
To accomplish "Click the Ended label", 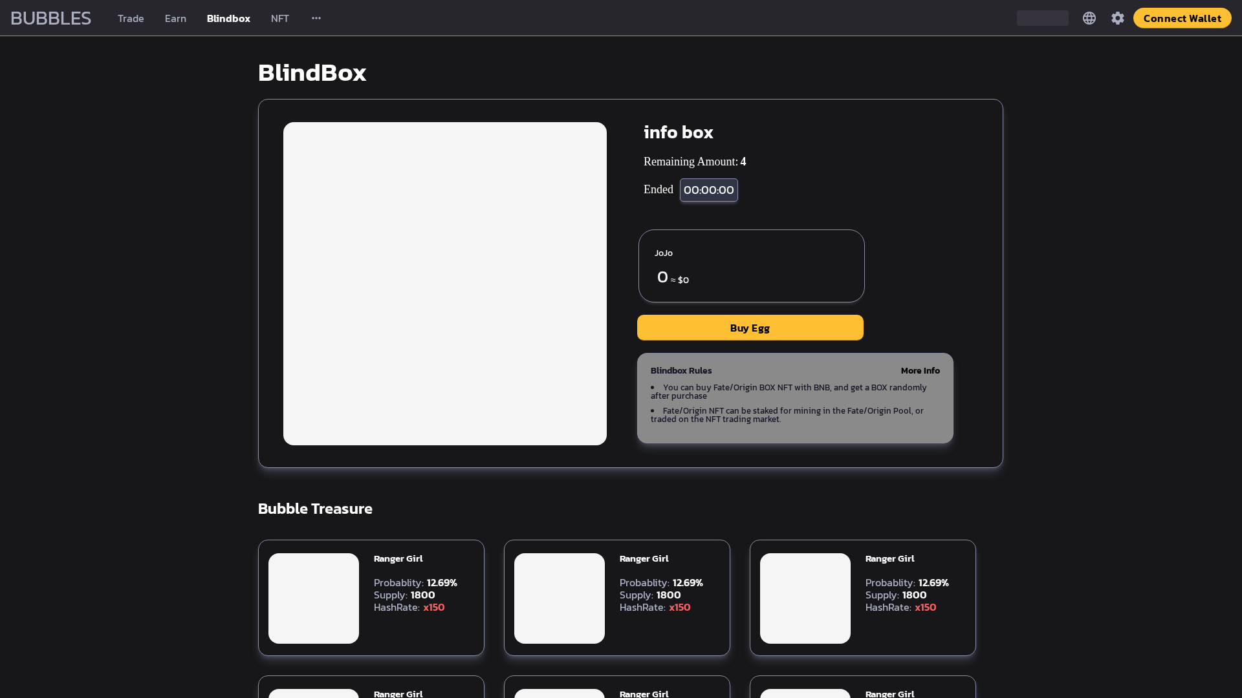I will (x=659, y=189).
